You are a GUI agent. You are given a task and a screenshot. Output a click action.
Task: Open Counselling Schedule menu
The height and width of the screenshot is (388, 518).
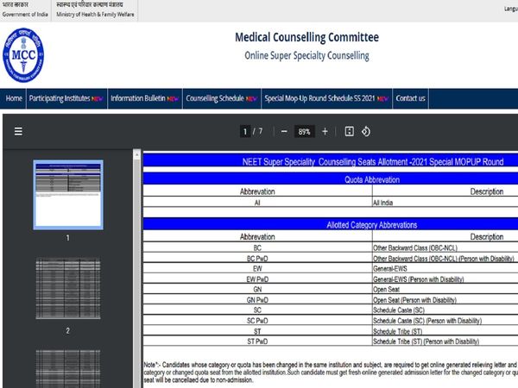tap(221, 98)
